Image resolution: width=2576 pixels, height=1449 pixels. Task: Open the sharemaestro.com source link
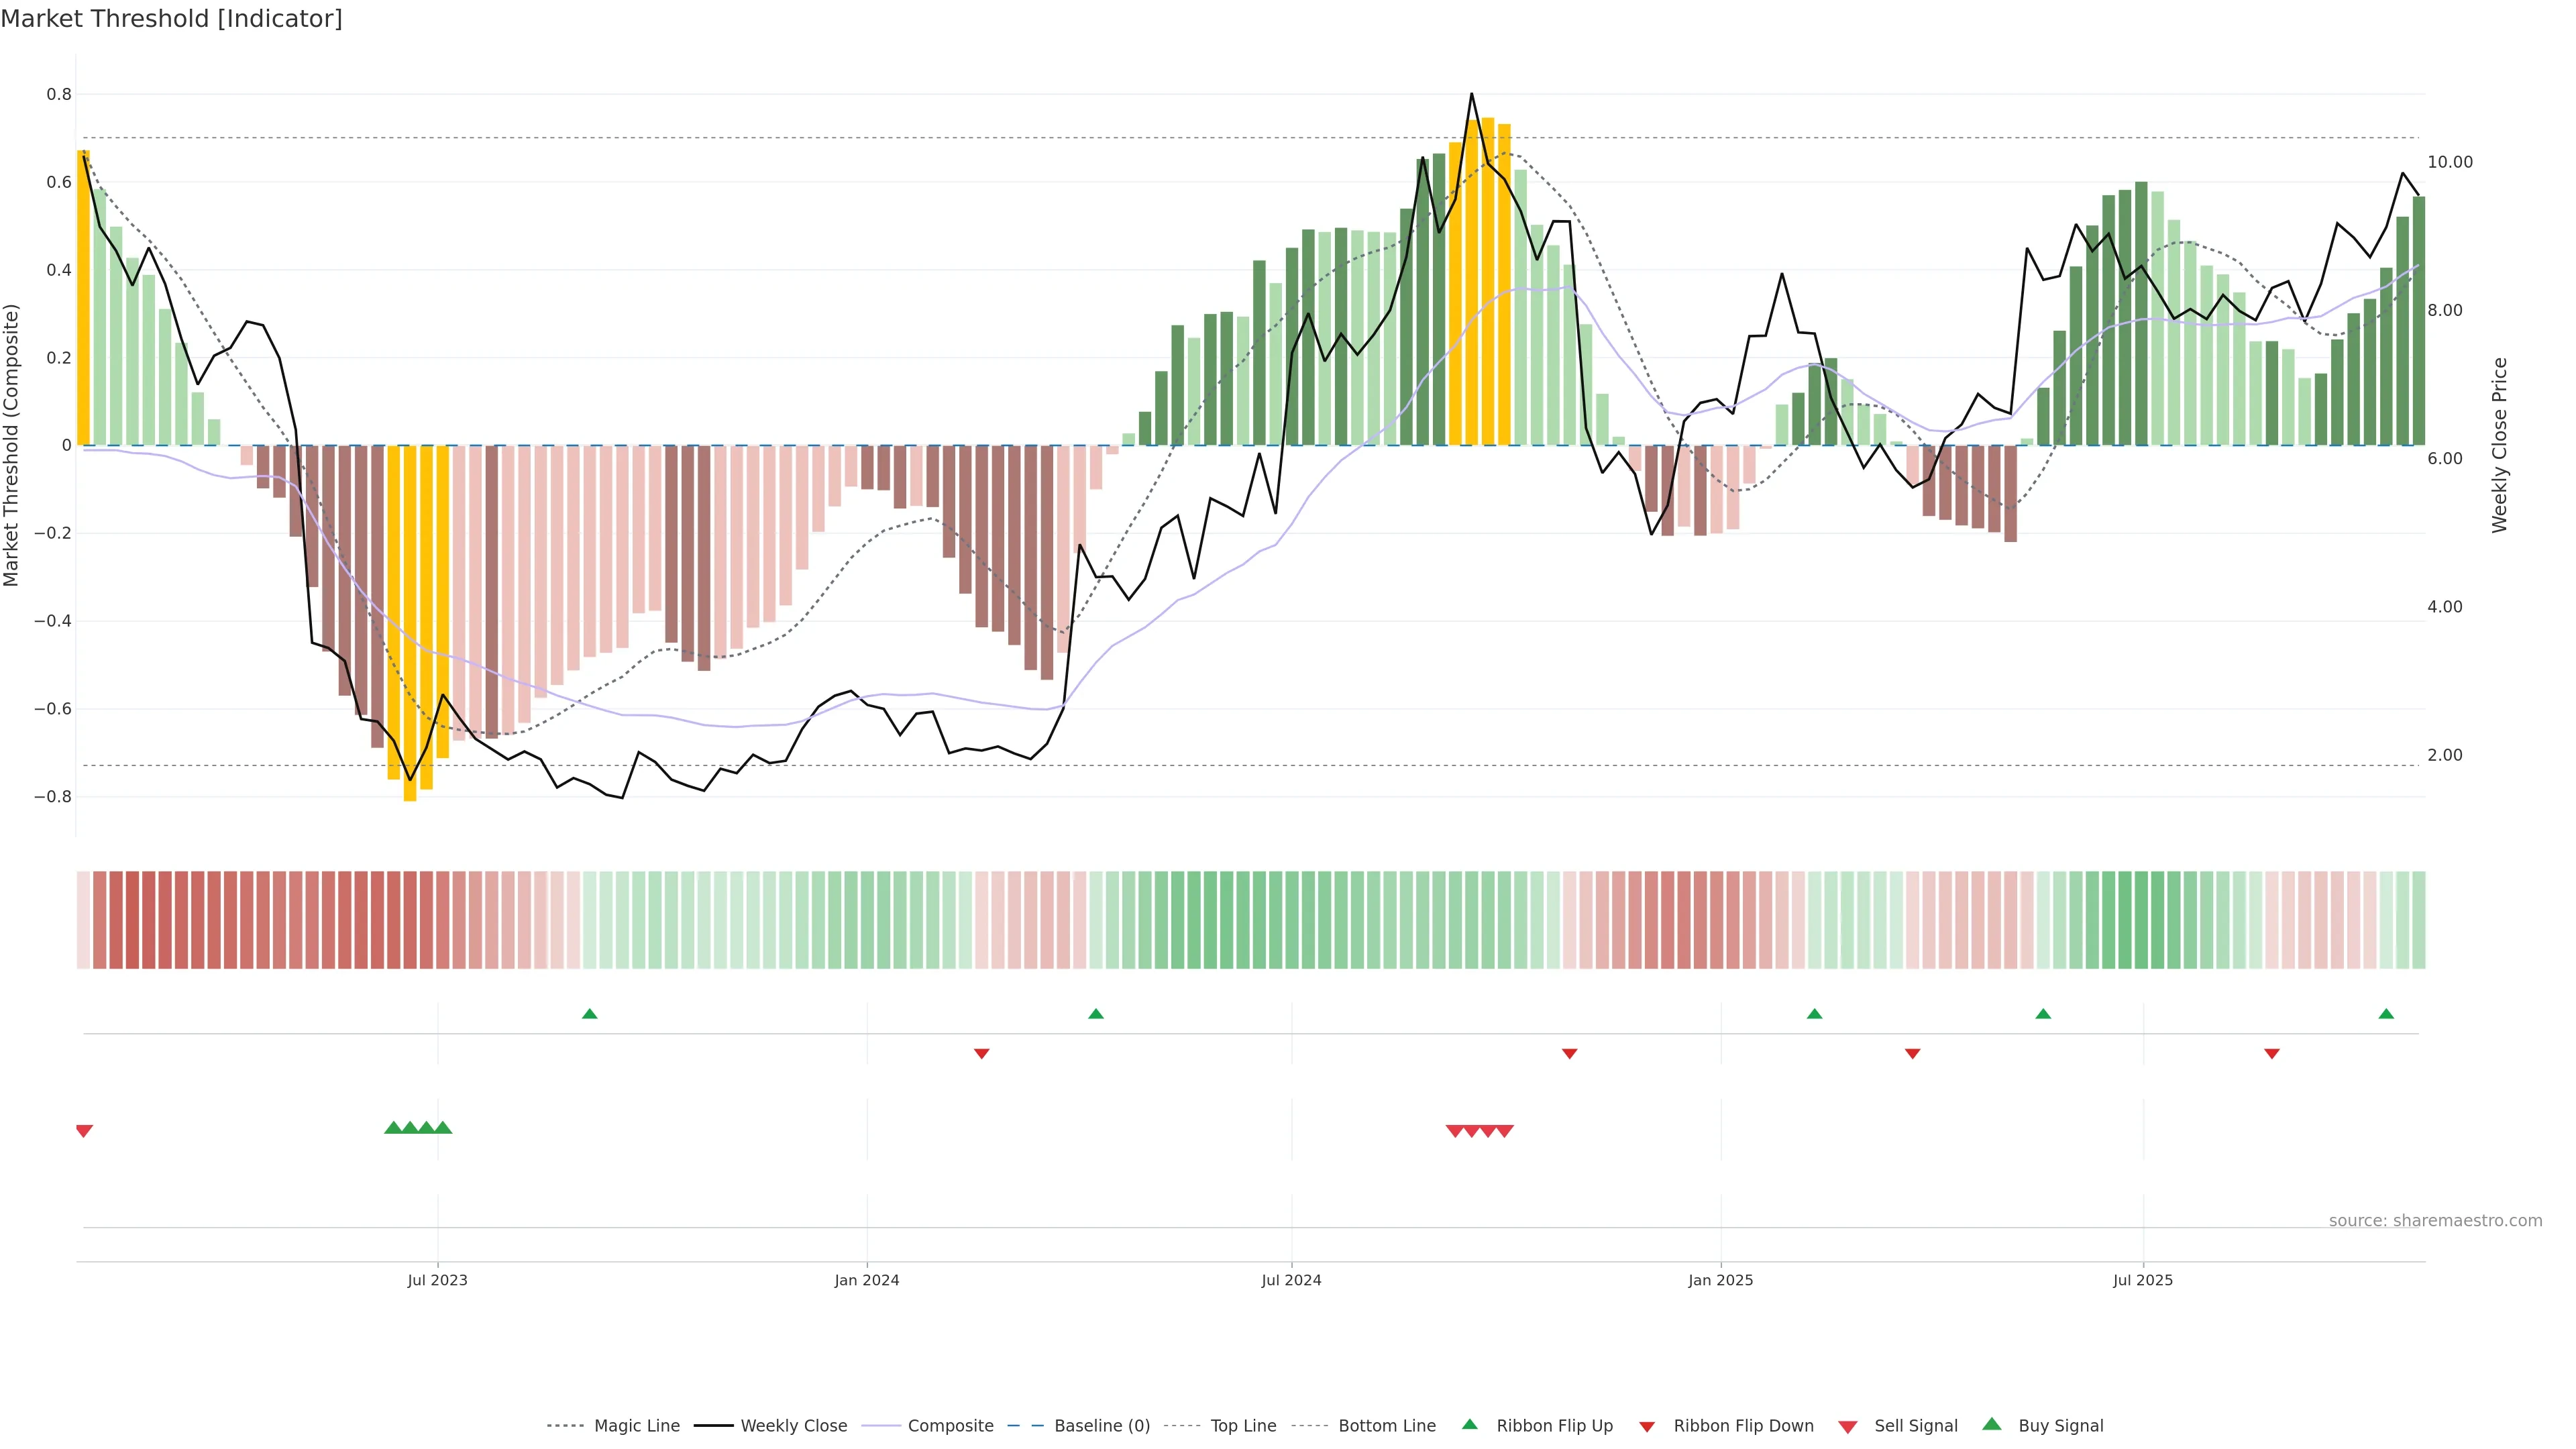pyautogui.click(x=2435, y=1221)
